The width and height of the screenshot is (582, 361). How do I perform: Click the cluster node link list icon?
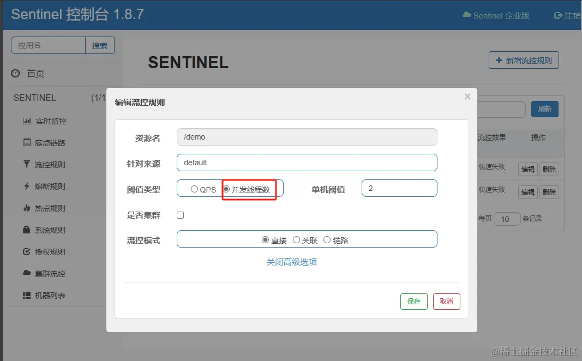[27, 143]
